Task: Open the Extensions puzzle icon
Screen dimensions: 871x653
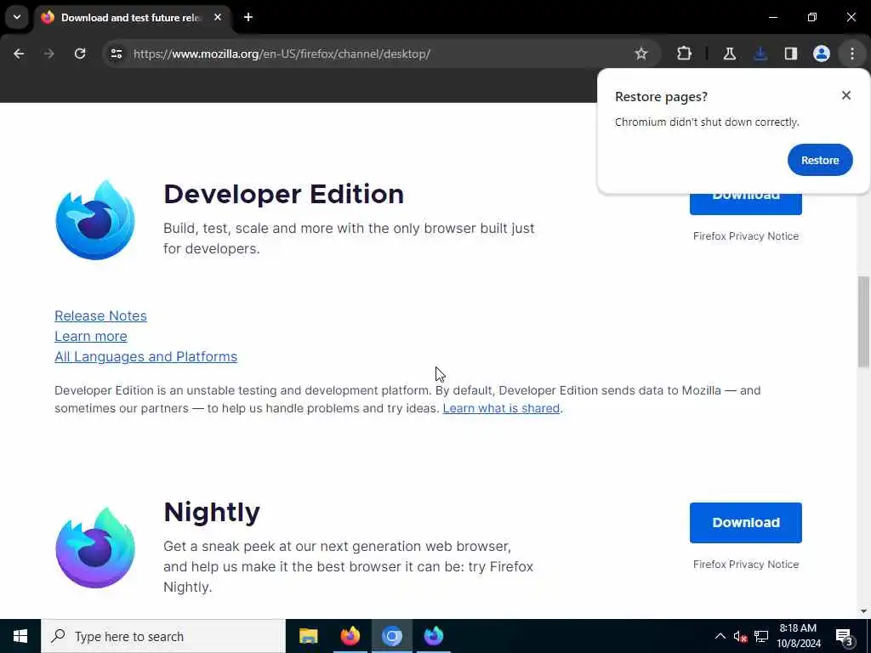Action: point(685,54)
